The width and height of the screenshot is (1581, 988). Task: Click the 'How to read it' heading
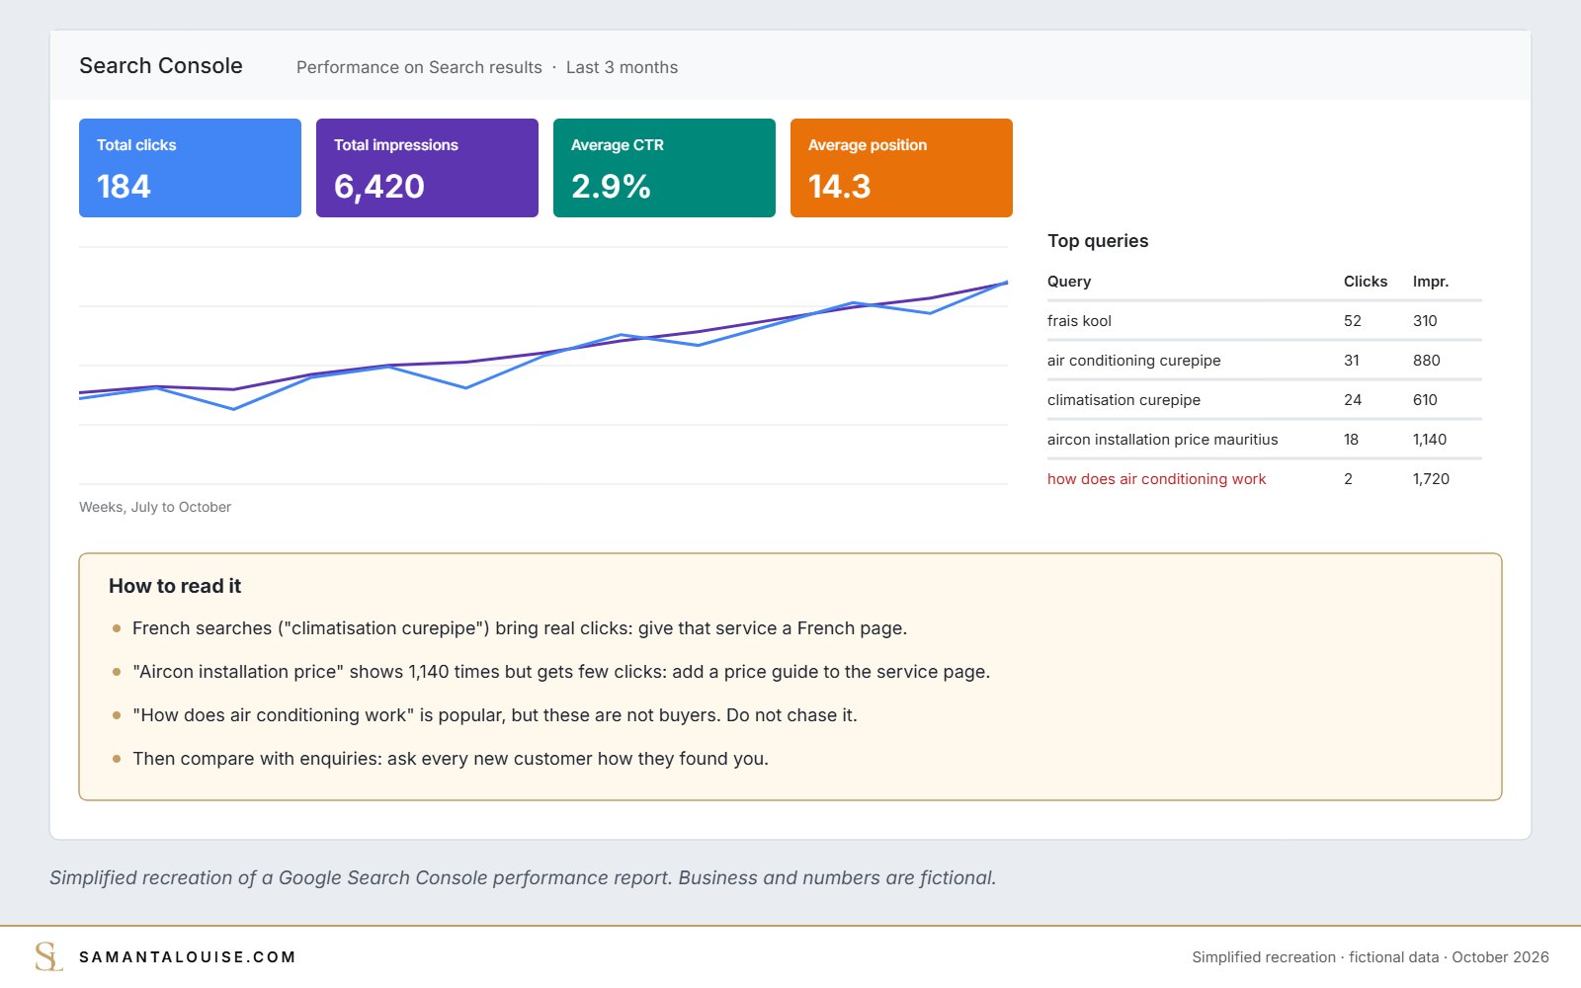click(x=175, y=586)
